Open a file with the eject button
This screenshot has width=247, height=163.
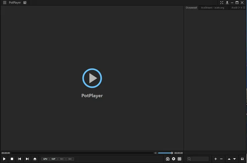(35, 159)
